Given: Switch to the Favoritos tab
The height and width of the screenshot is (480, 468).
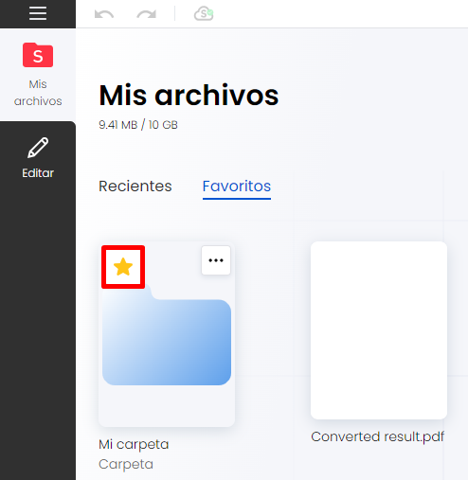Looking at the screenshot, I should (x=237, y=186).
